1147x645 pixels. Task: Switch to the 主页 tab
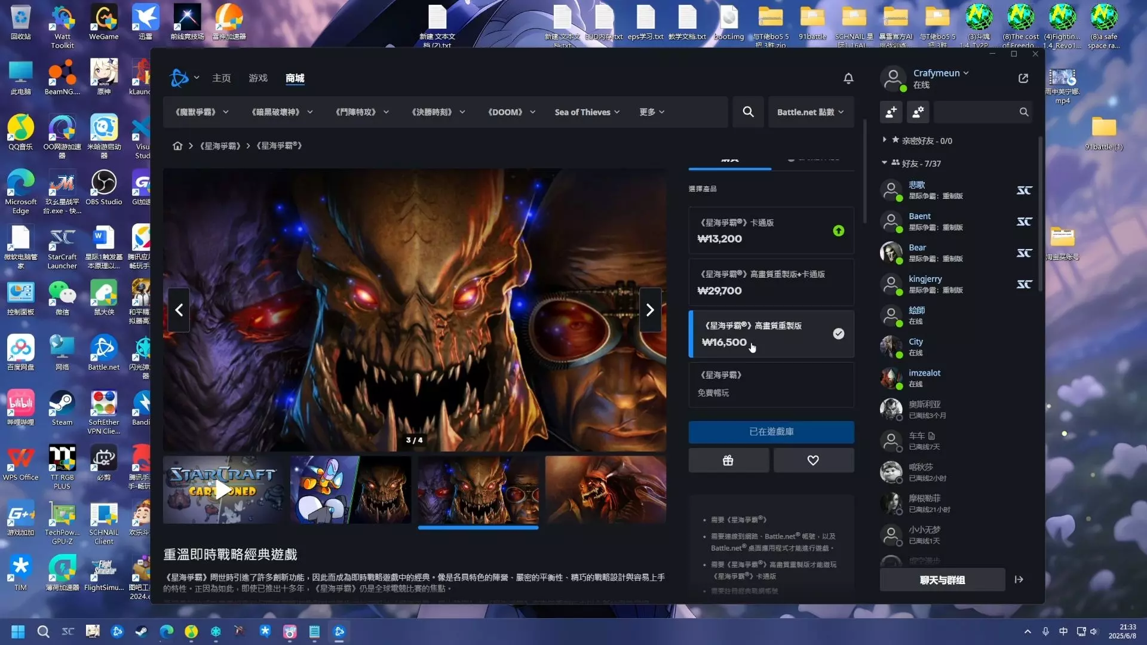tap(221, 78)
